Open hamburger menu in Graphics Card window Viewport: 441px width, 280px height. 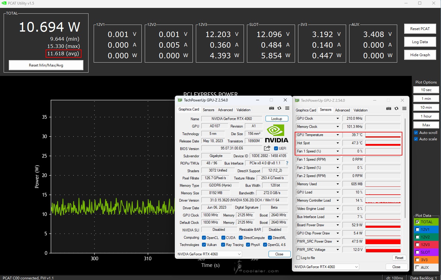coord(287,108)
